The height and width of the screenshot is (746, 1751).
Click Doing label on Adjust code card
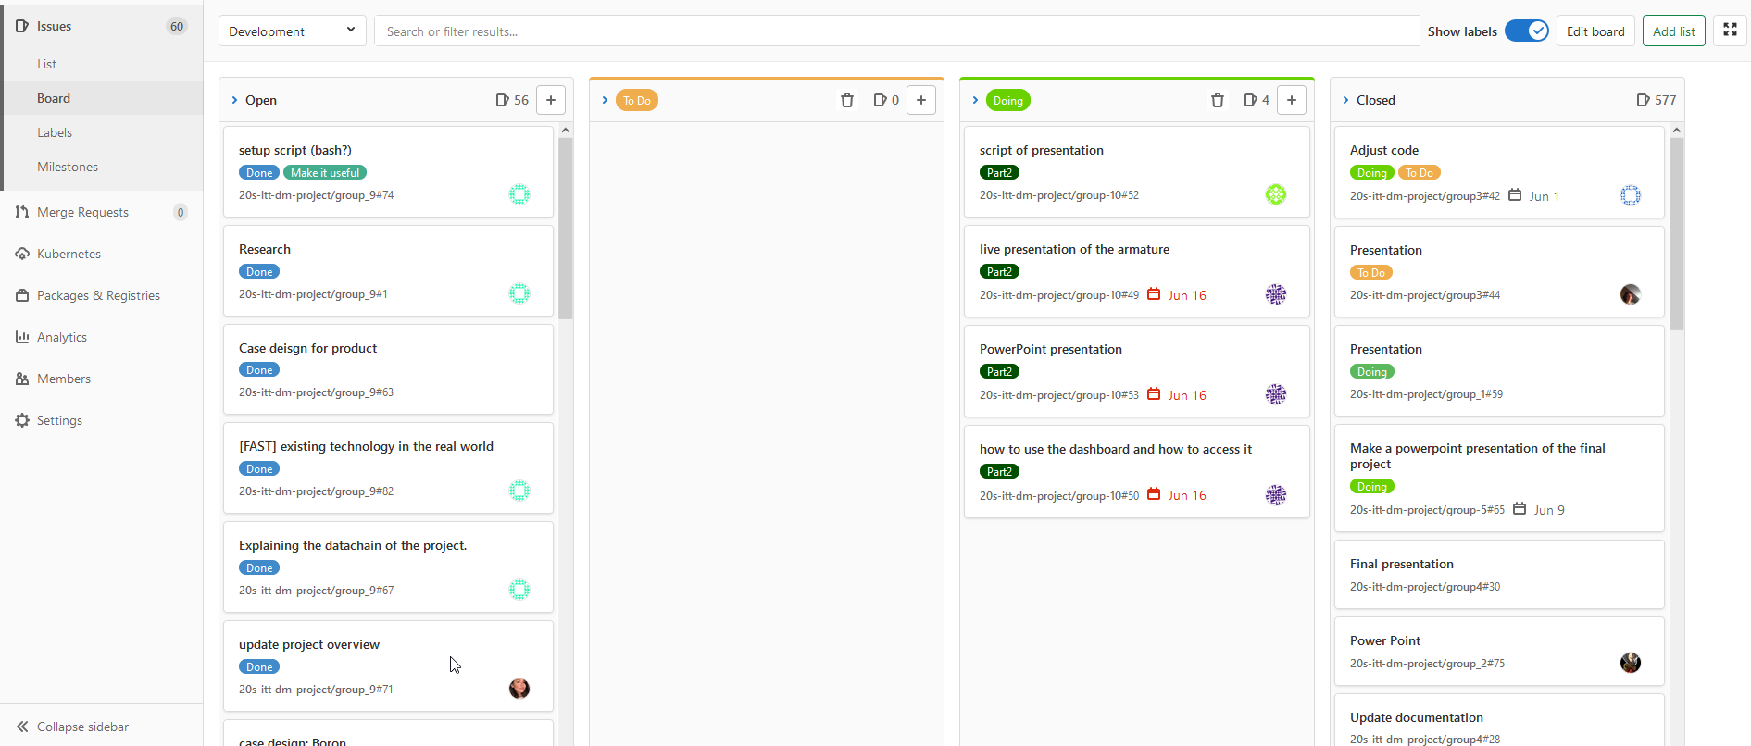[1372, 172]
